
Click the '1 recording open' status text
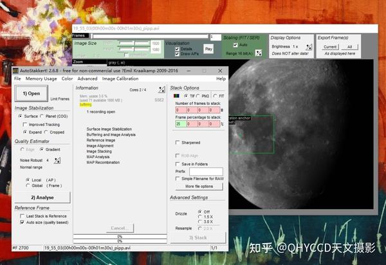(x=101, y=112)
